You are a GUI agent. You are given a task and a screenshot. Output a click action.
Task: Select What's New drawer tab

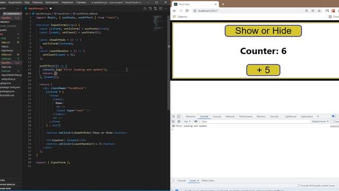point(208,180)
